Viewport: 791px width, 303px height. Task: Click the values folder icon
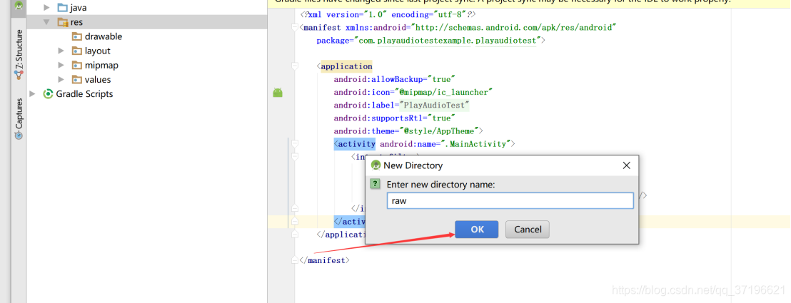[x=76, y=79]
